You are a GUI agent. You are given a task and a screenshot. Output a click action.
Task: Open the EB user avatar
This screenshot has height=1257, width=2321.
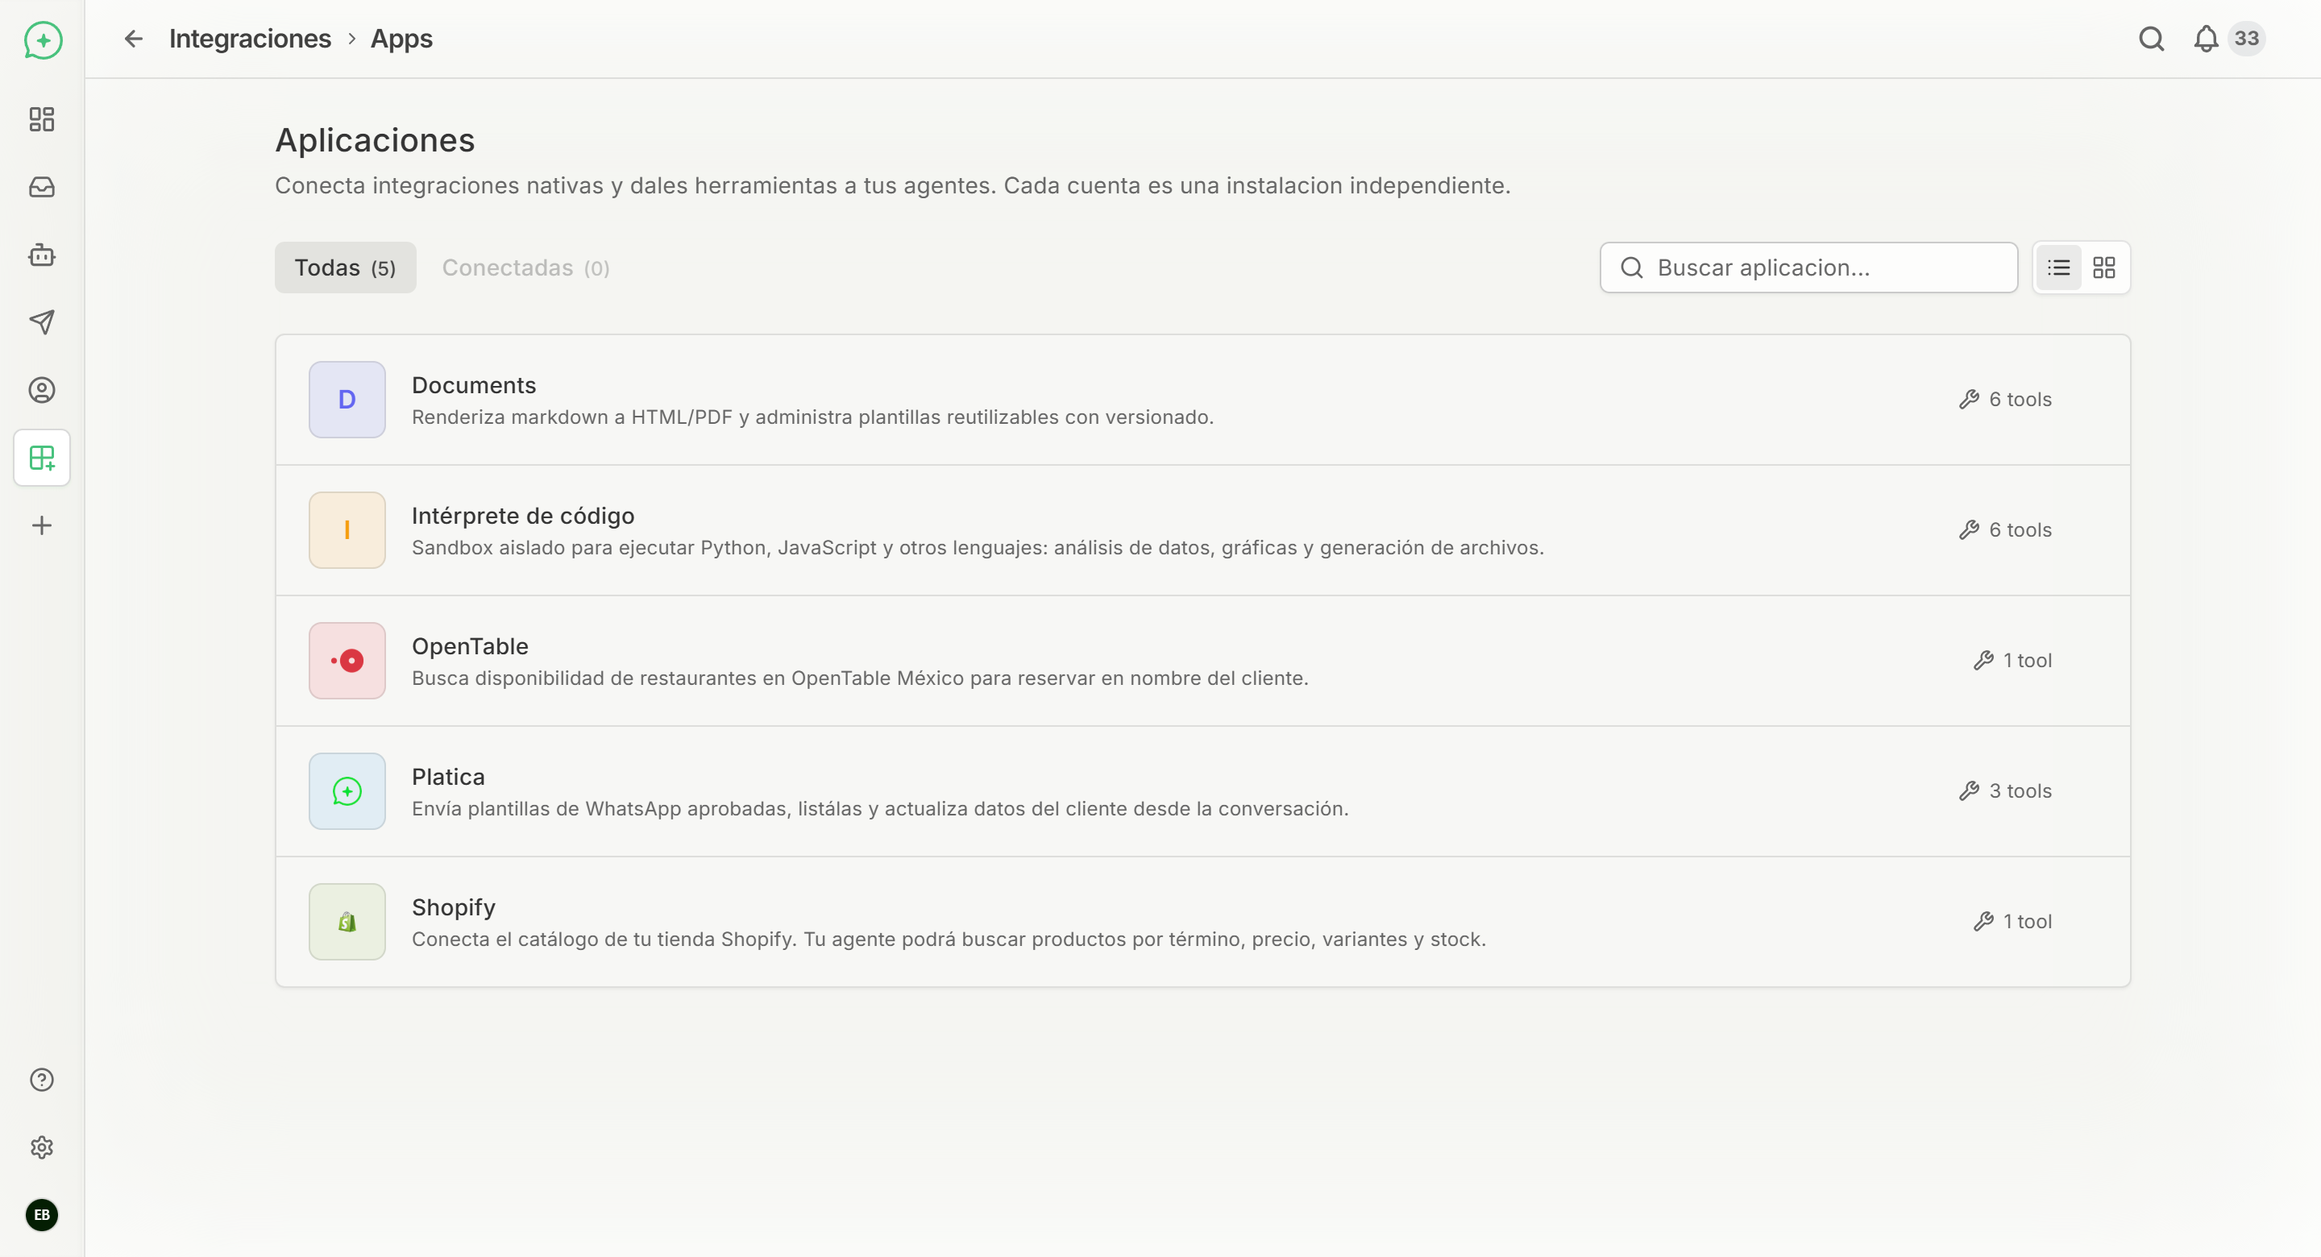41,1214
